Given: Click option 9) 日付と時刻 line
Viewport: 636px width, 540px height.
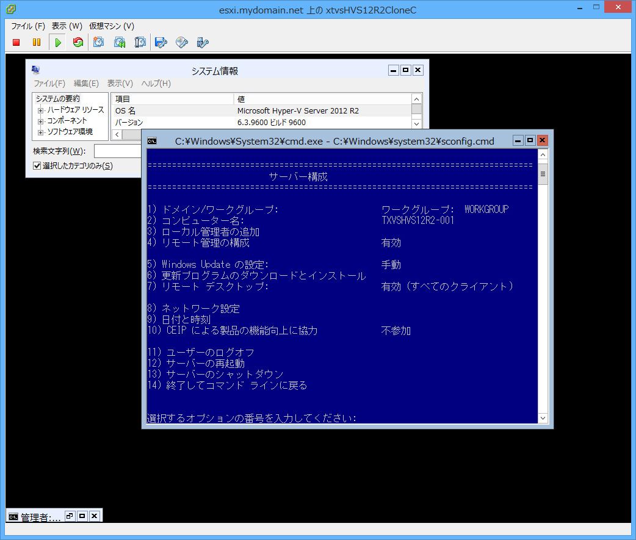Looking at the screenshot, I should coord(179,320).
